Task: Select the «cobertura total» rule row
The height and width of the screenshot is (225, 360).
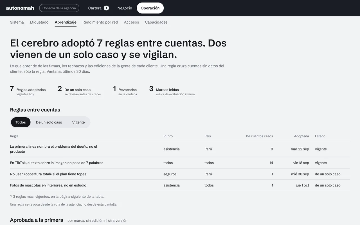Action: click(180, 174)
